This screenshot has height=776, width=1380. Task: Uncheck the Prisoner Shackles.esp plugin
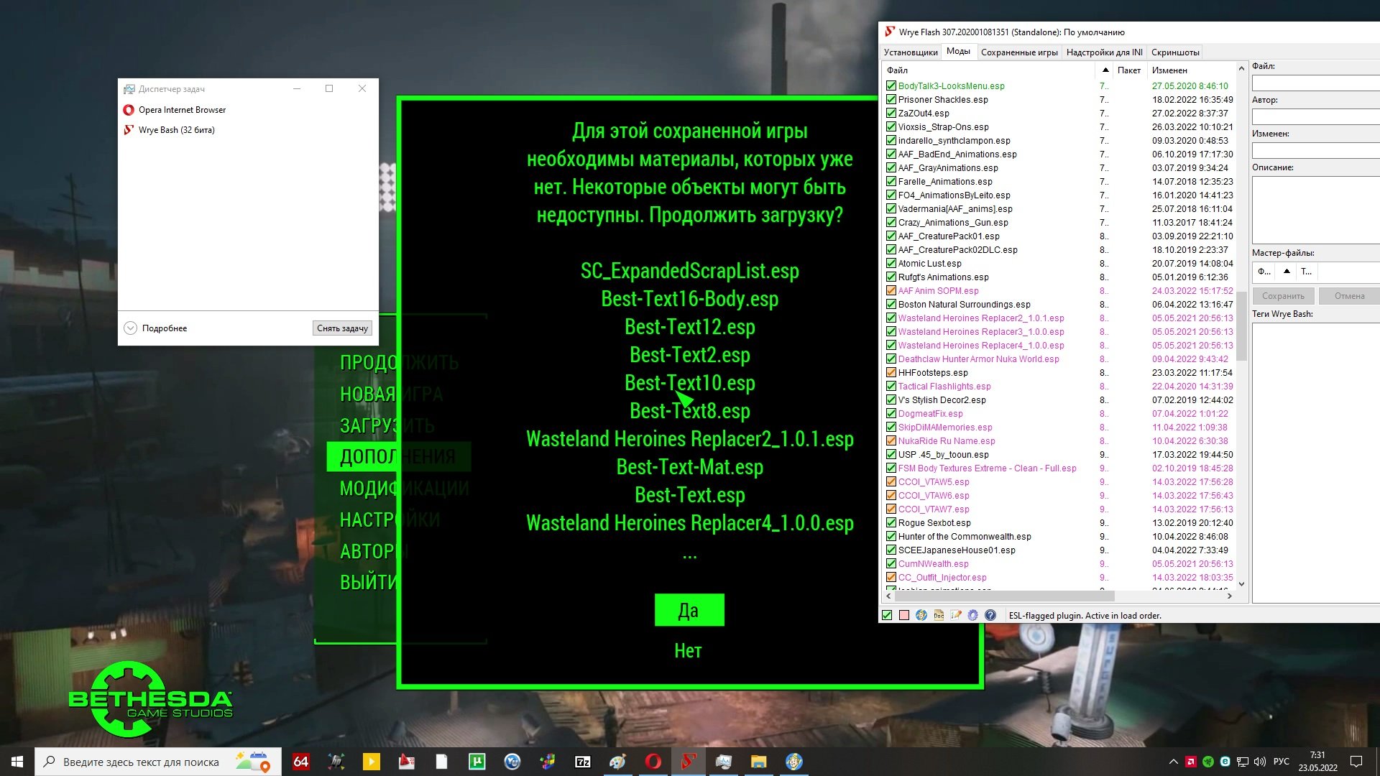click(891, 100)
